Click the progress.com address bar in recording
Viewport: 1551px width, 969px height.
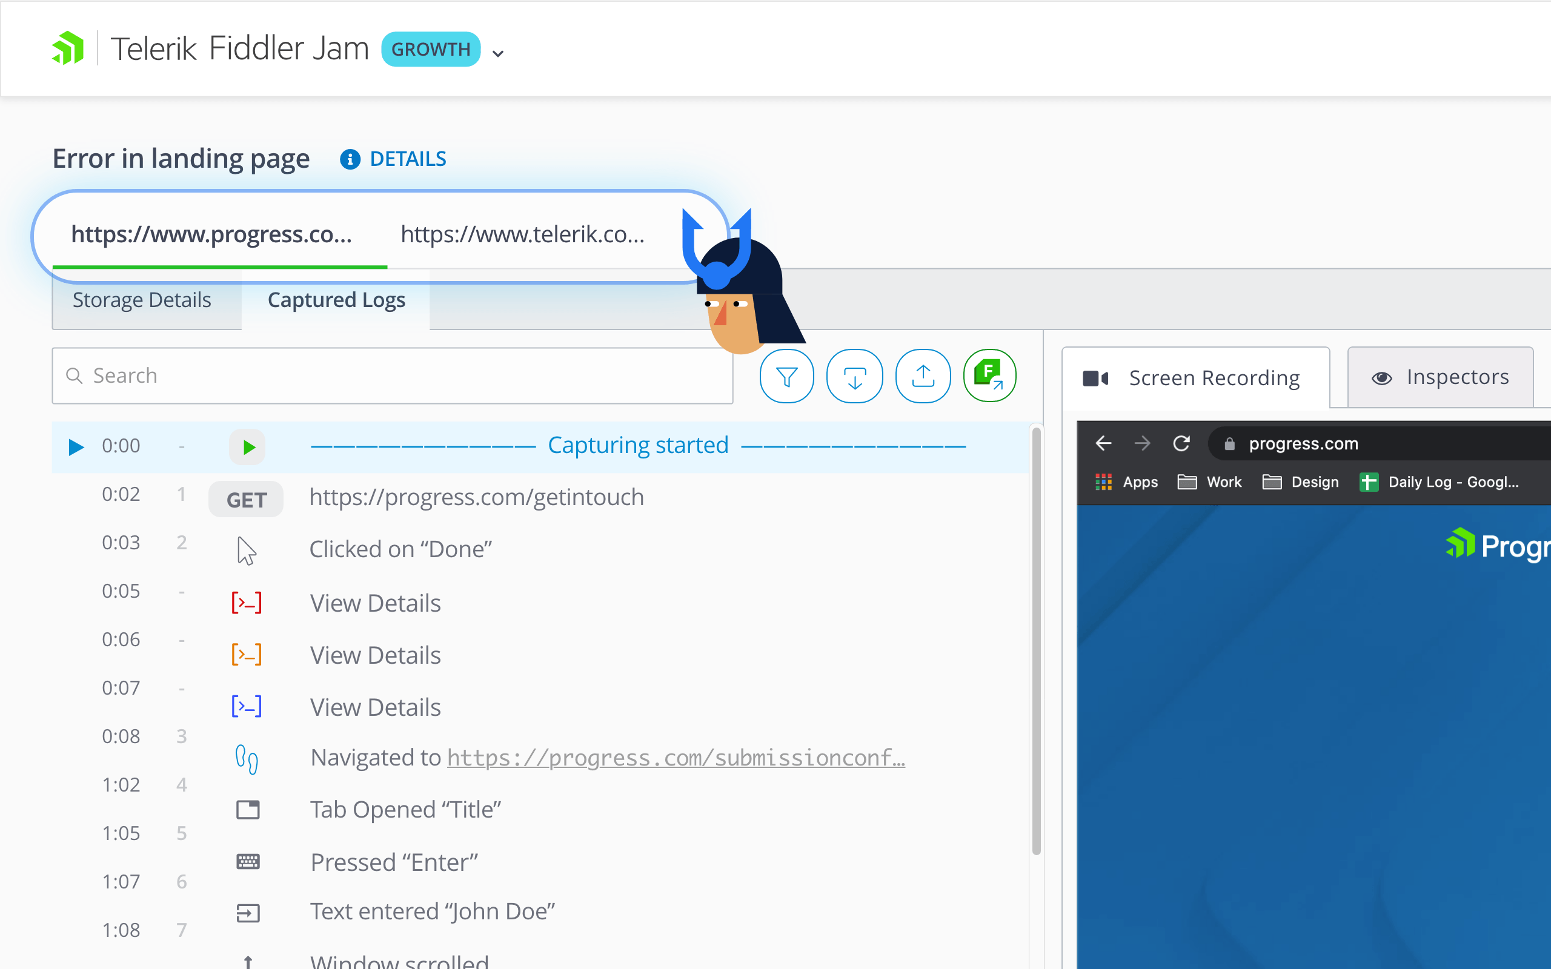[1378, 443]
